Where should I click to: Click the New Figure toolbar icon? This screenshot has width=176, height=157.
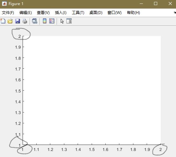coord(3,21)
